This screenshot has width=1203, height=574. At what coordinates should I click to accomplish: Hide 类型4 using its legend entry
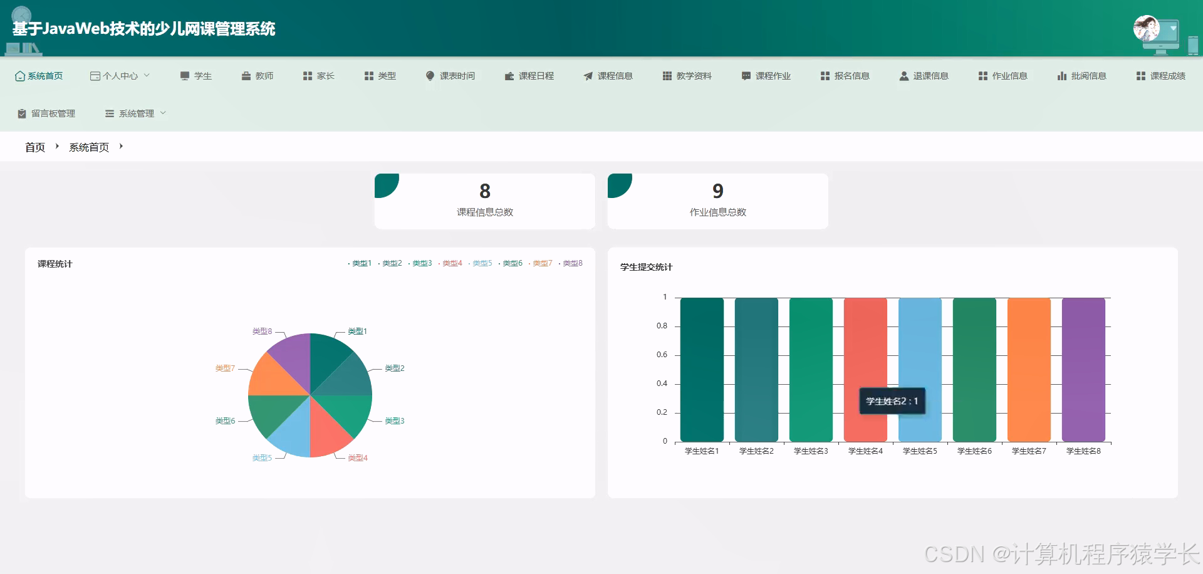(450, 263)
